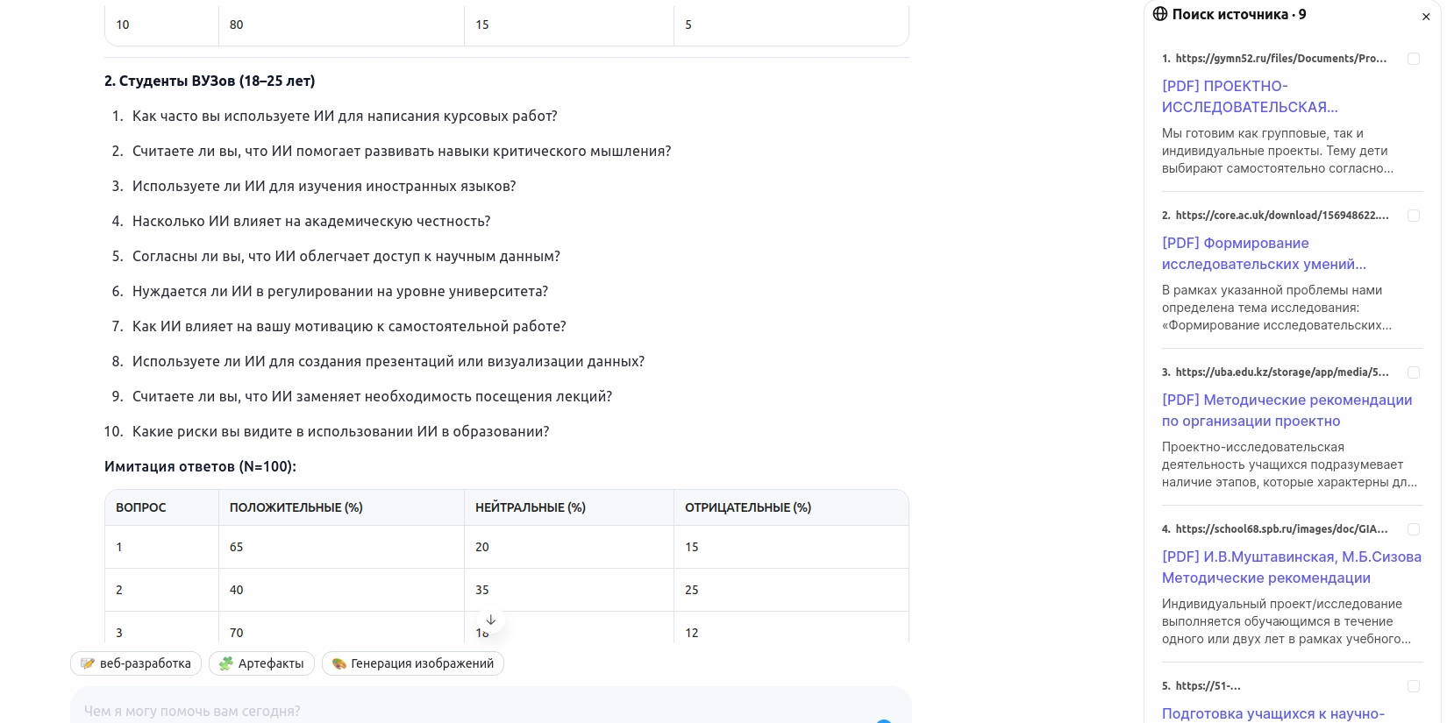Open [PDF] Методические рекомендации по организации проектно

pyautogui.click(x=1287, y=410)
